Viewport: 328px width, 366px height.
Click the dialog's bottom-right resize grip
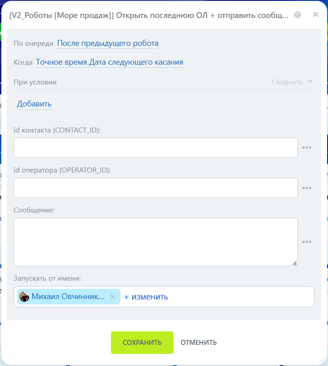(x=322, y=360)
